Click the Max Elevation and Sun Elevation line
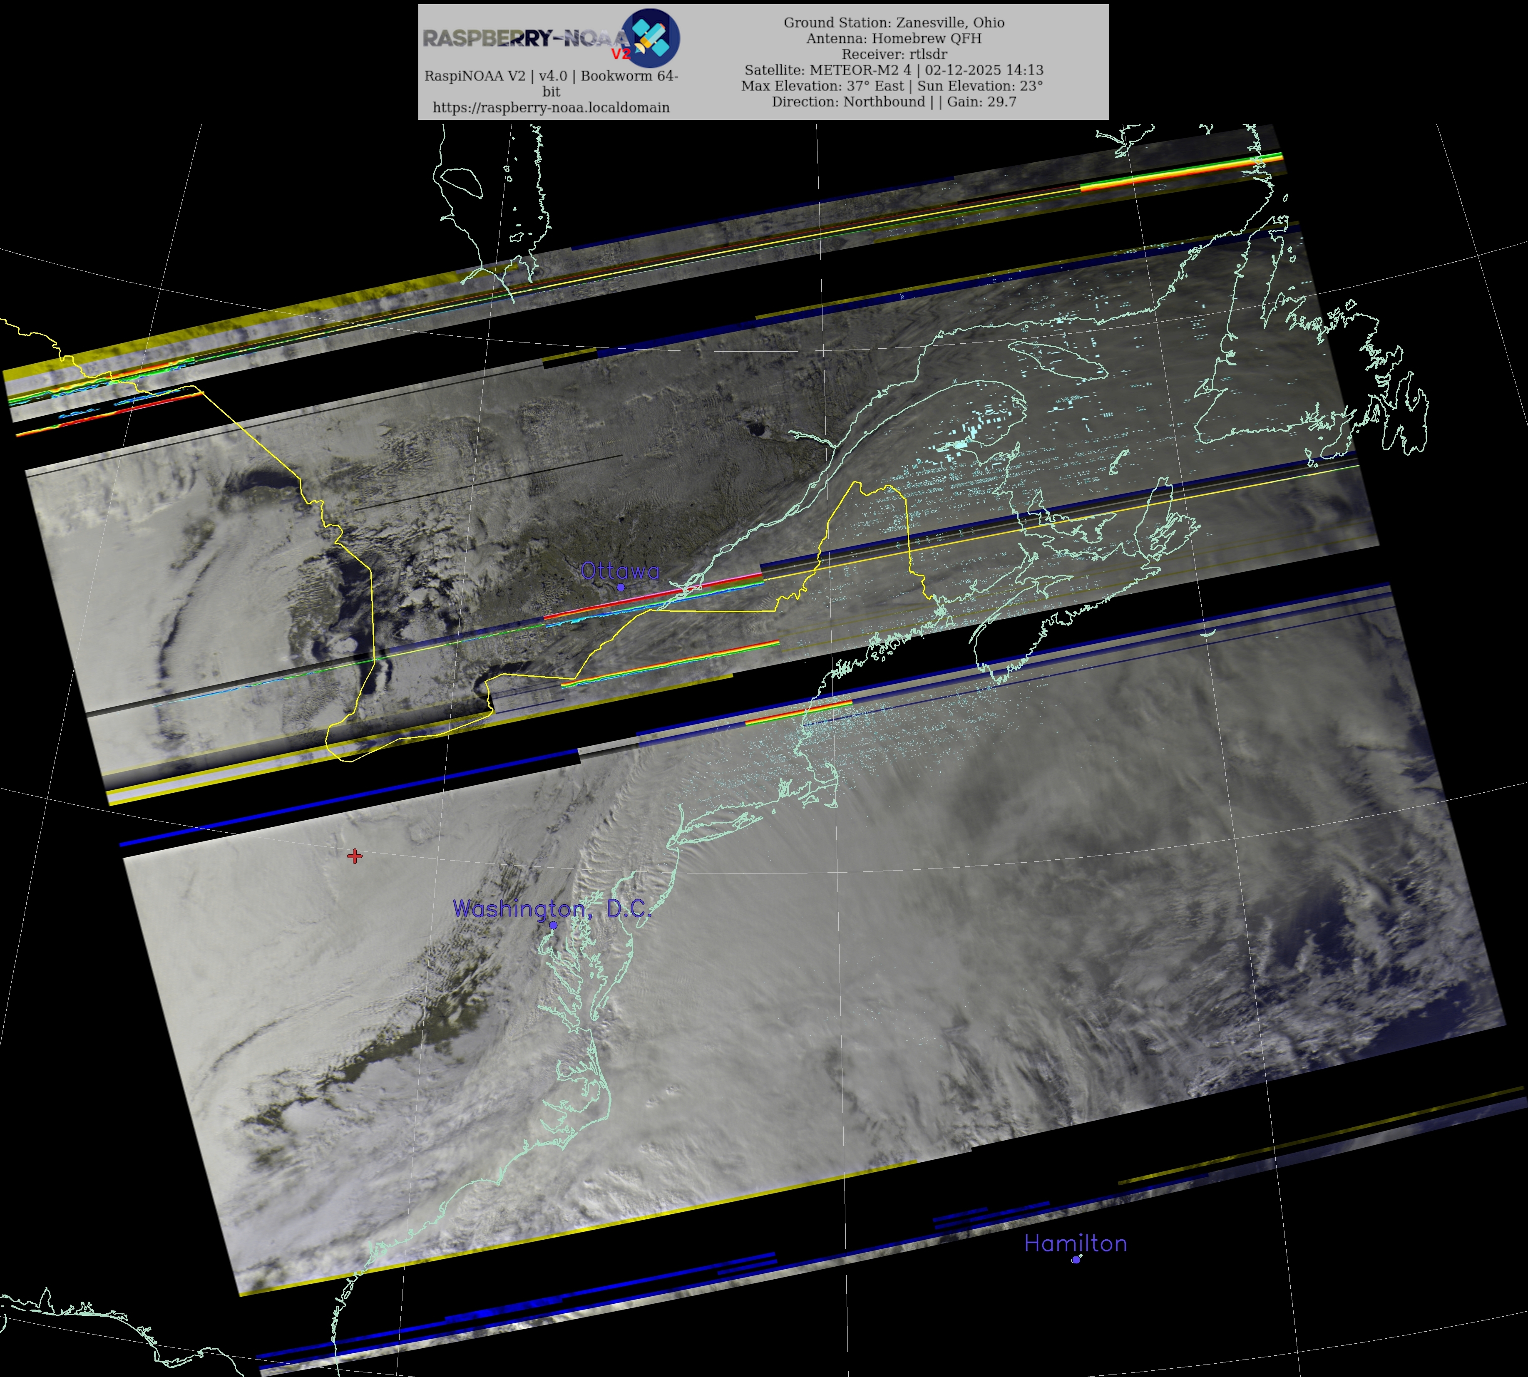 point(892,86)
